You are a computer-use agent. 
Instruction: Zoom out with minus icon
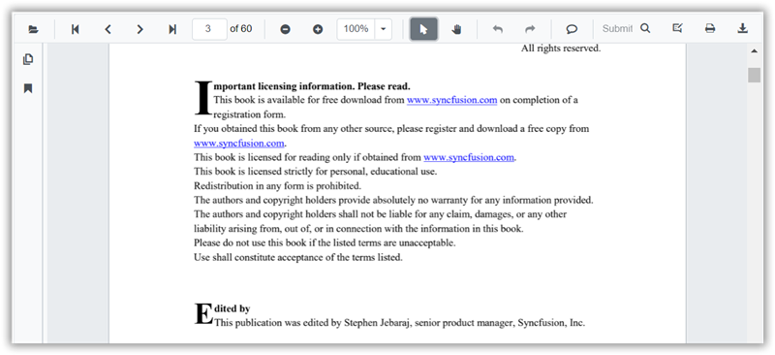pos(285,29)
